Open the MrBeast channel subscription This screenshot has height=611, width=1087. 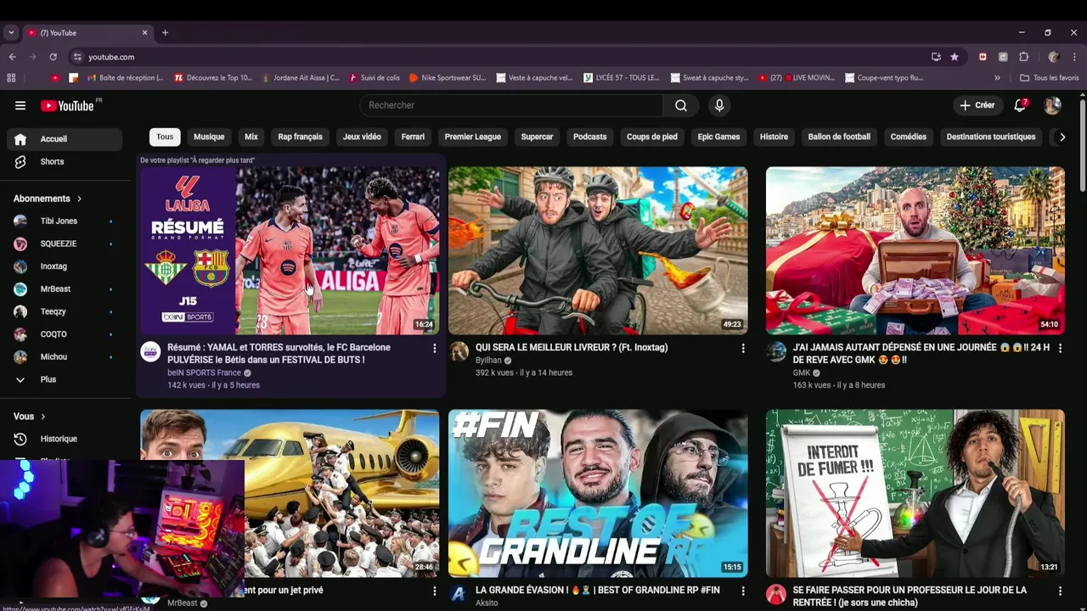pos(65,289)
